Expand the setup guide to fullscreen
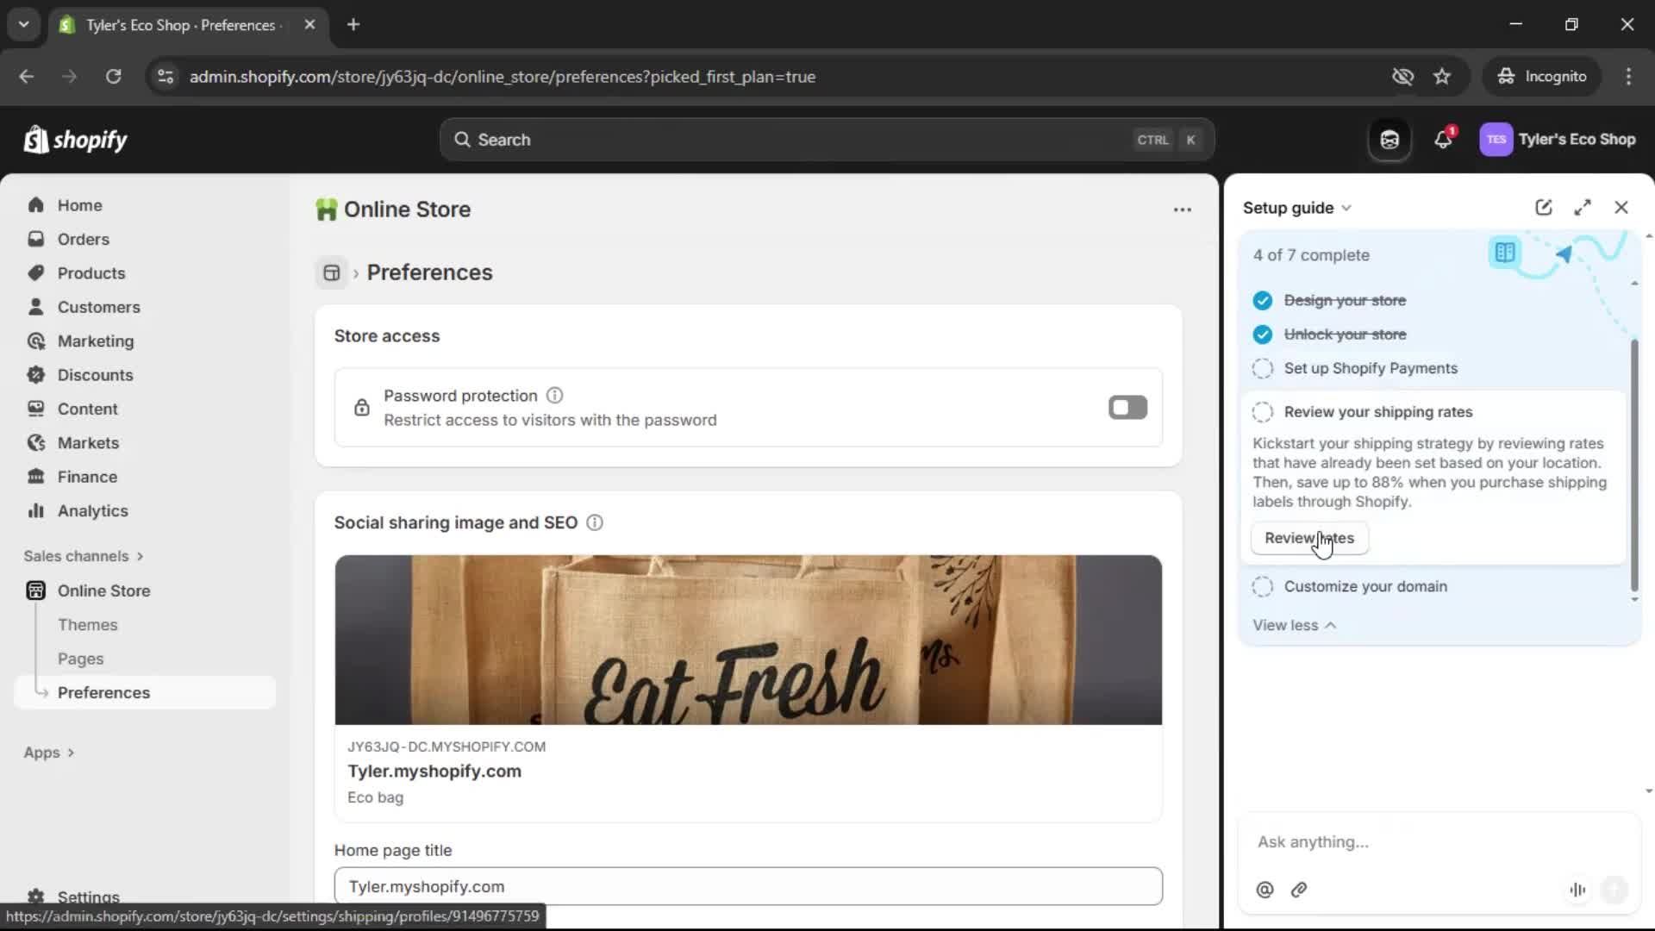Screen dimensions: 1655x931 1583,207
